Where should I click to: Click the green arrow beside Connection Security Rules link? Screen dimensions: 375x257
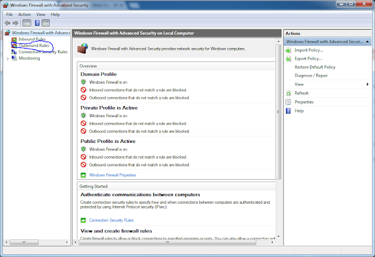(83, 220)
